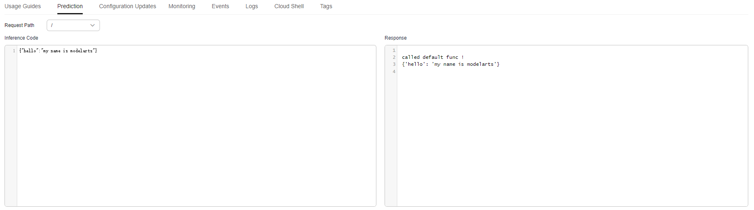
Task: Click line number 1 in Inference Code gutter
Action: pos(14,51)
